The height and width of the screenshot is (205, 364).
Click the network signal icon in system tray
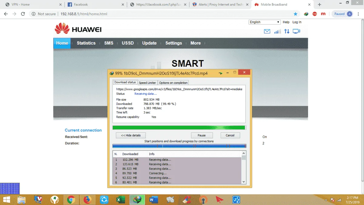(x=339, y=200)
